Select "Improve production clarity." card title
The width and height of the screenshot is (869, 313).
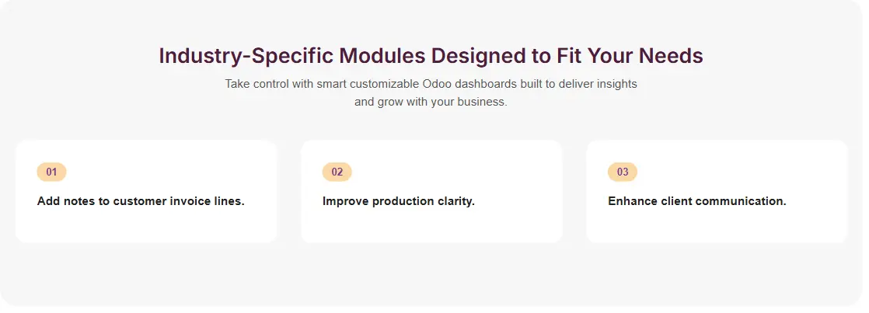pyautogui.click(x=398, y=201)
